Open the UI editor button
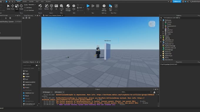The height and width of the screenshot is (112, 200). click(56, 7)
